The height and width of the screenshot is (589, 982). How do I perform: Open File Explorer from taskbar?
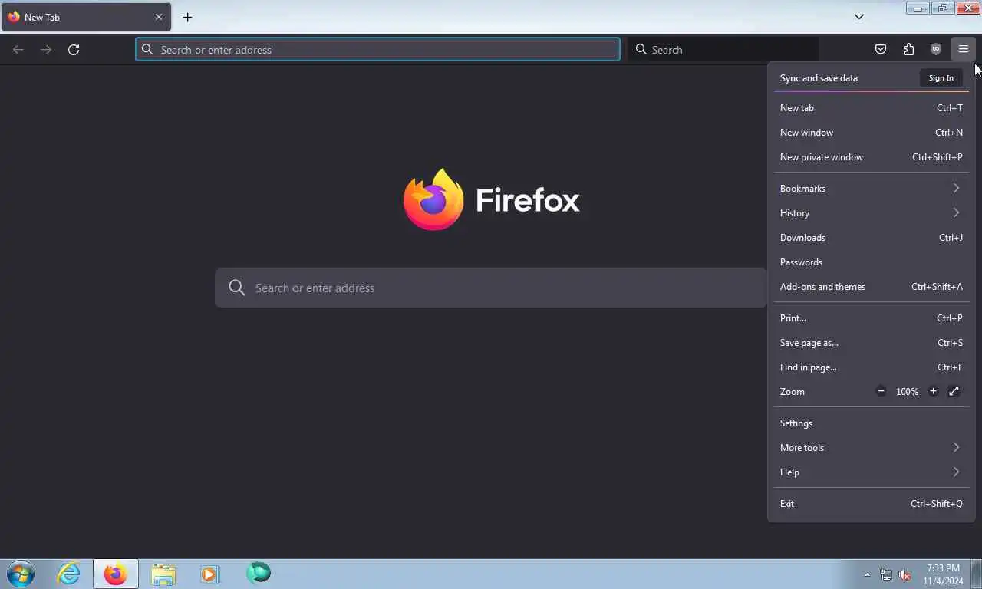coord(163,574)
